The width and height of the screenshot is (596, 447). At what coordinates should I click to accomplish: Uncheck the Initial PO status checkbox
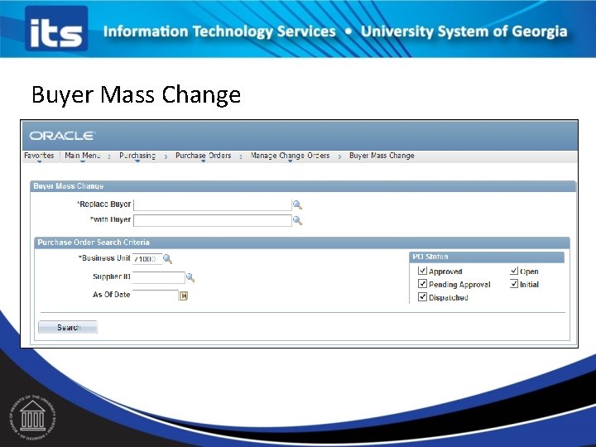pos(514,284)
